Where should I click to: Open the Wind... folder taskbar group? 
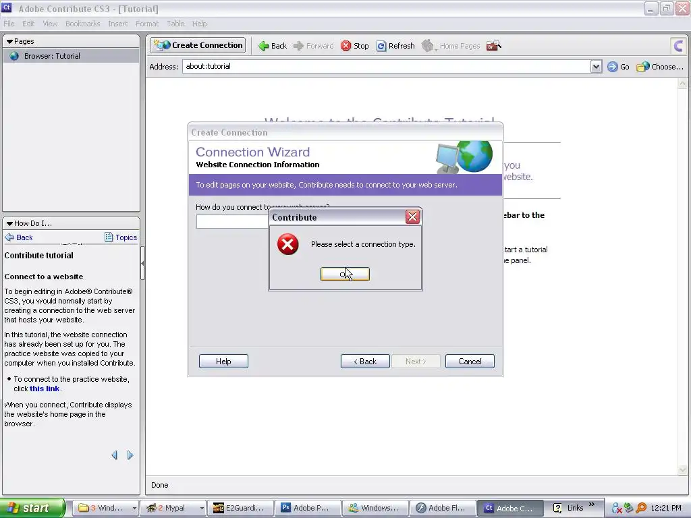[x=105, y=508]
